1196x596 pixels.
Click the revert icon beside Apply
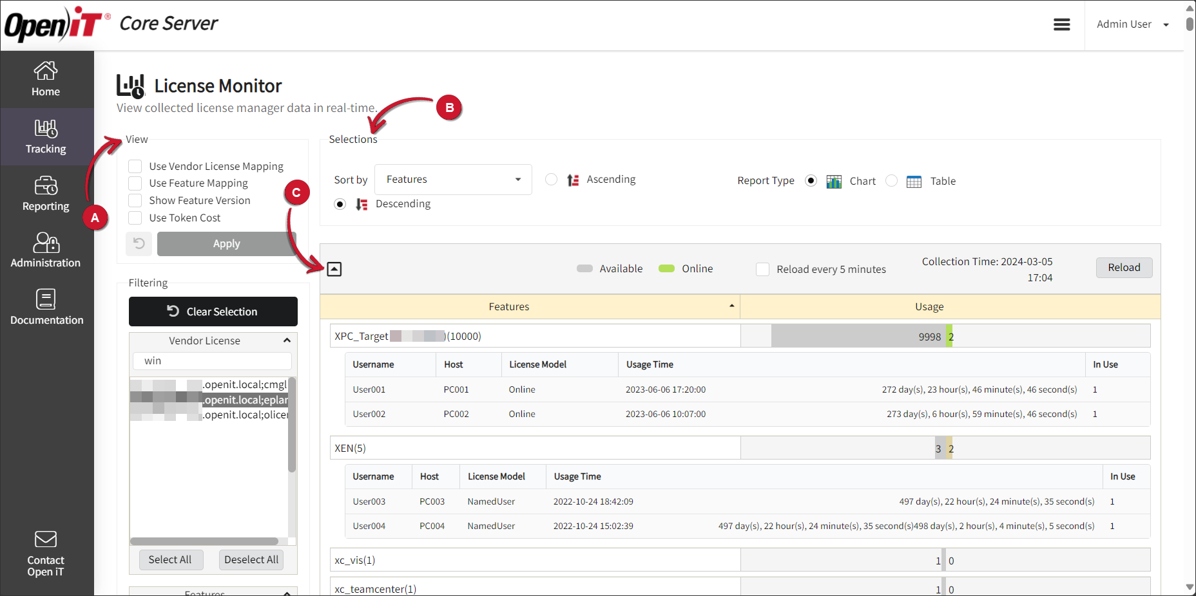139,243
